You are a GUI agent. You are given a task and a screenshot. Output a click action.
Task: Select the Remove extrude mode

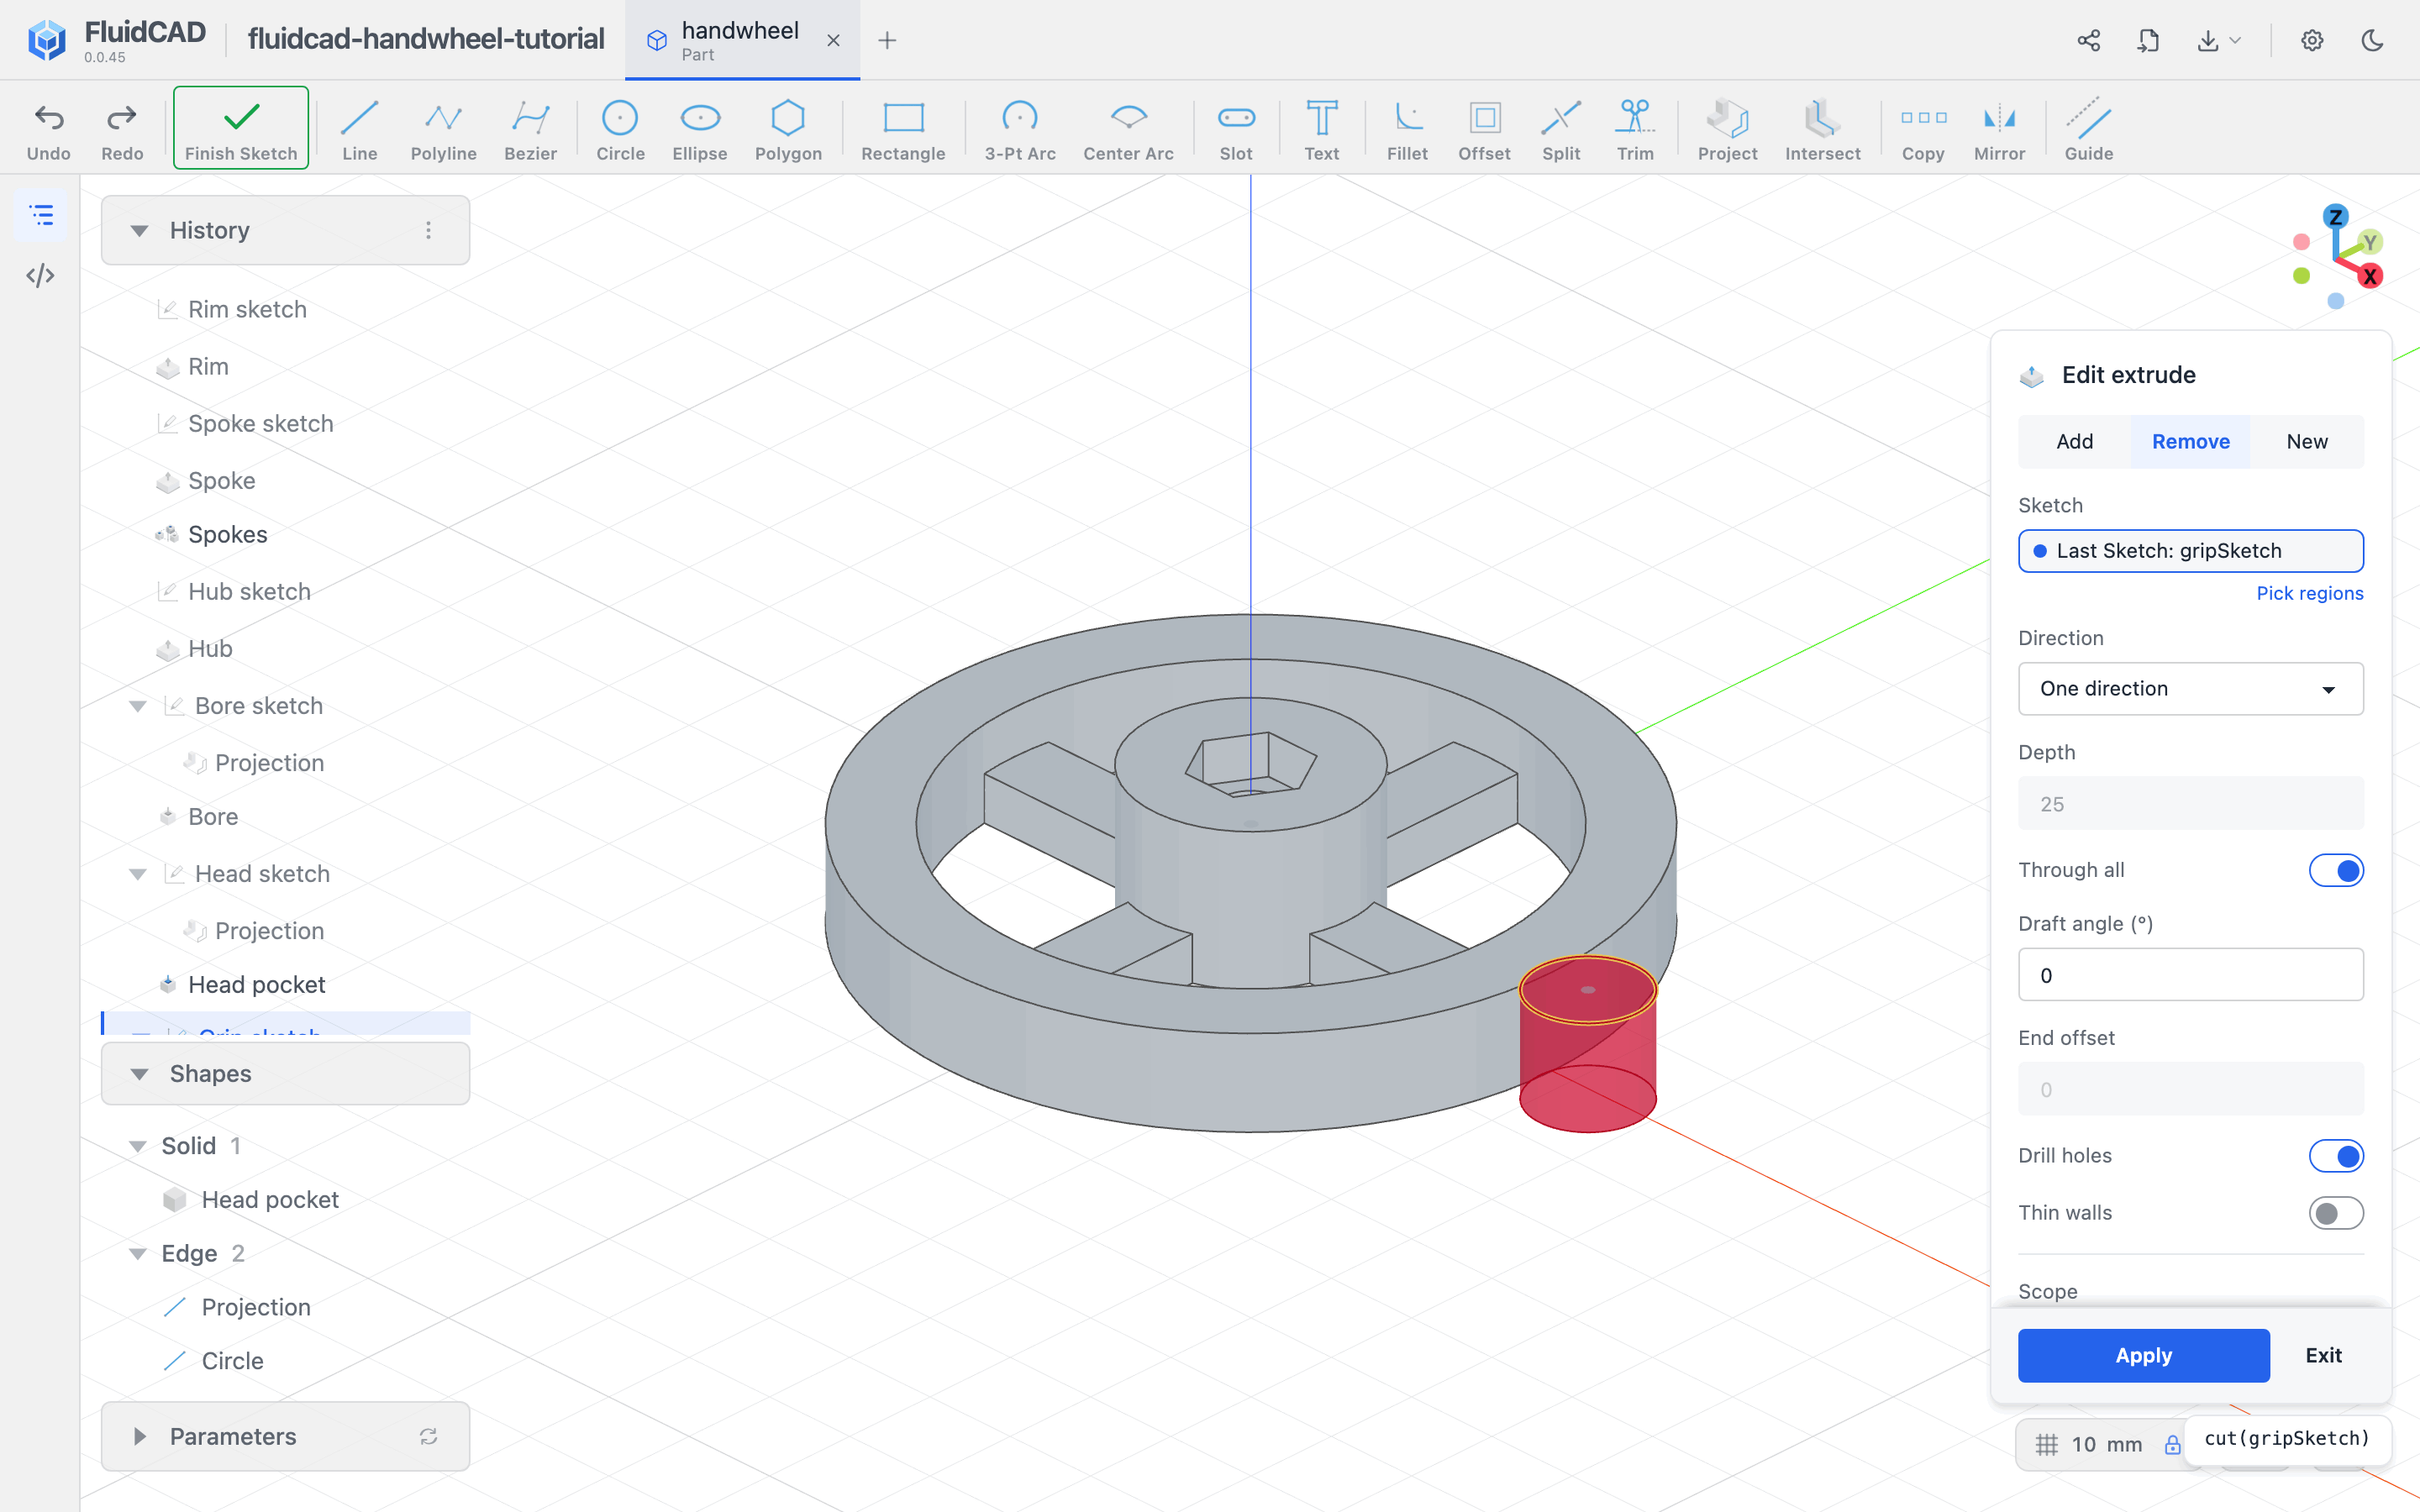coord(2190,441)
